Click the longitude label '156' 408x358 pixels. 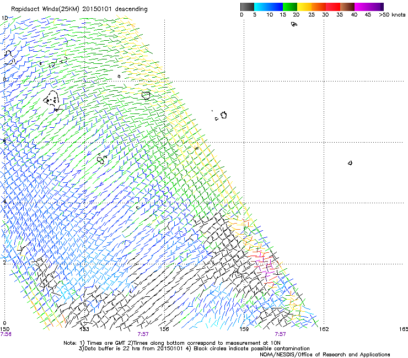pyautogui.click(x=164, y=329)
